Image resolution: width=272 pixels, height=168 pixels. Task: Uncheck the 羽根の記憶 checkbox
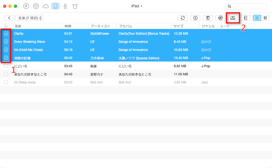(6, 58)
